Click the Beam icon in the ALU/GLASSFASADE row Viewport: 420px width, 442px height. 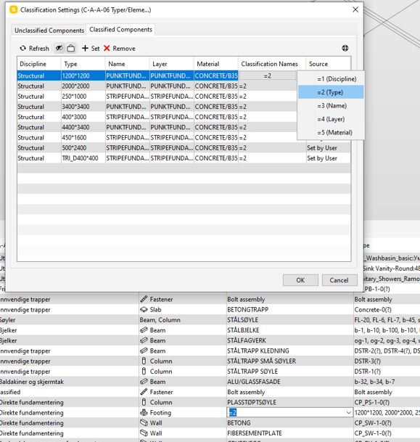click(x=144, y=382)
